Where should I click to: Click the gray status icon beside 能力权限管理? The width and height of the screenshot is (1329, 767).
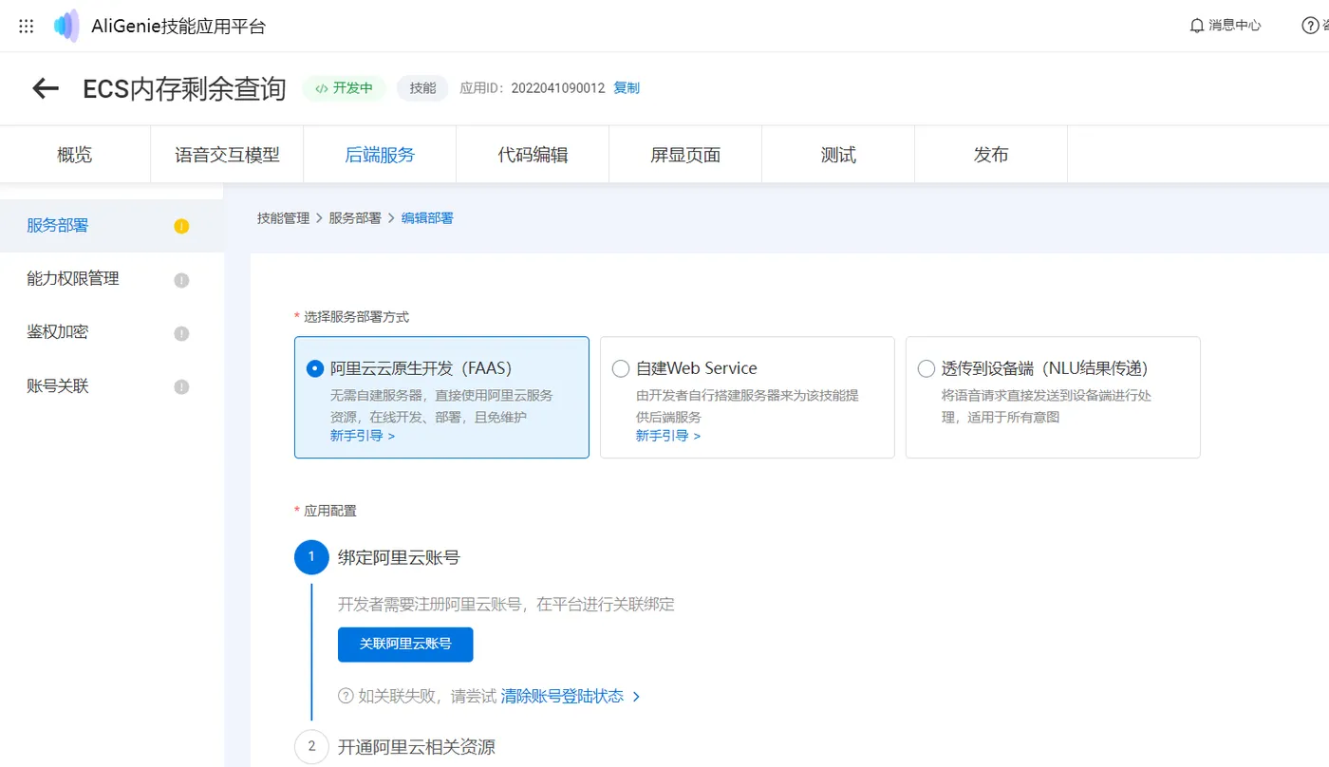tap(182, 280)
